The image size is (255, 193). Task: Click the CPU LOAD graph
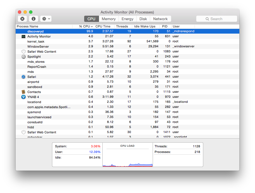pos(128,158)
